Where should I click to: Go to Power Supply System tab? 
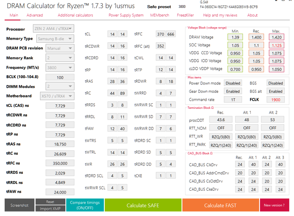pyautogui.click(x=126, y=15)
